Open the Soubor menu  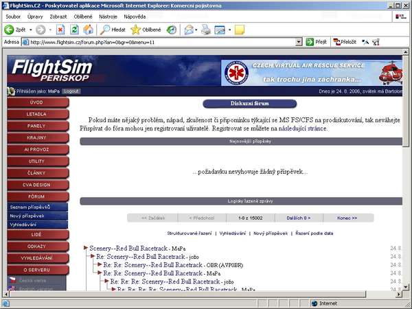coord(13,16)
